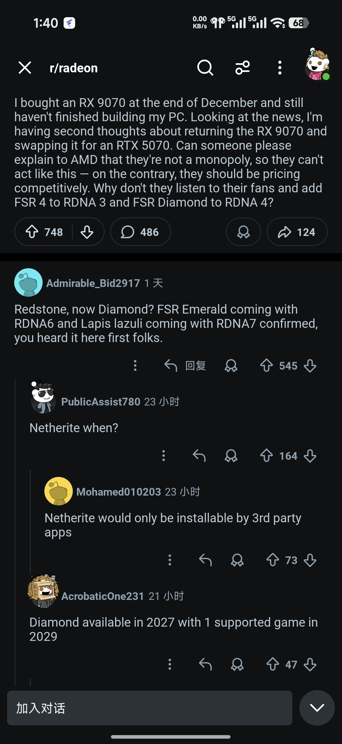342x744 pixels.
Task: Upvote the post with 748 votes
Action: click(32, 232)
